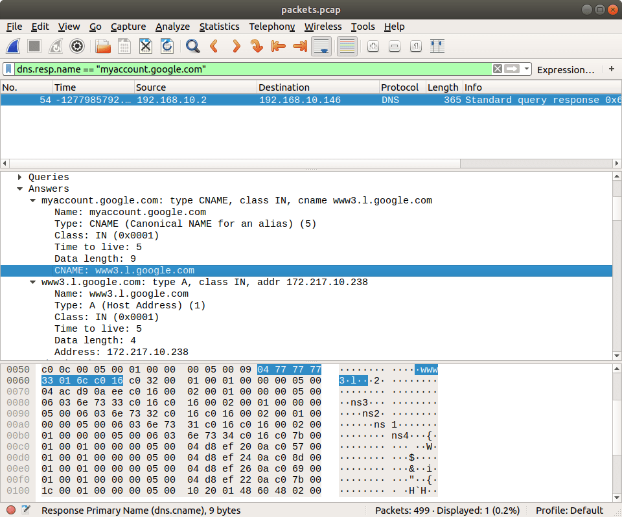Clear the display filter with X button
The height and width of the screenshot is (517, 622).
coord(498,69)
